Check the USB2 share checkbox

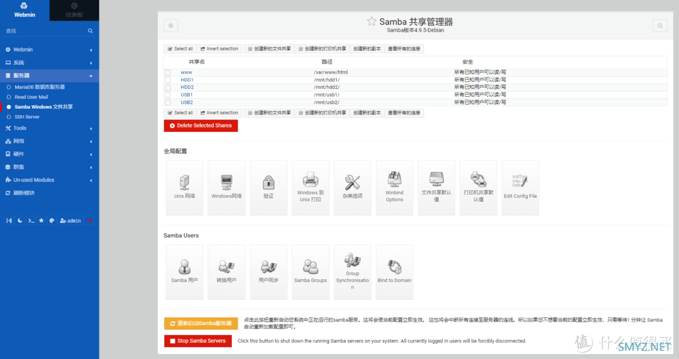(x=168, y=102)
